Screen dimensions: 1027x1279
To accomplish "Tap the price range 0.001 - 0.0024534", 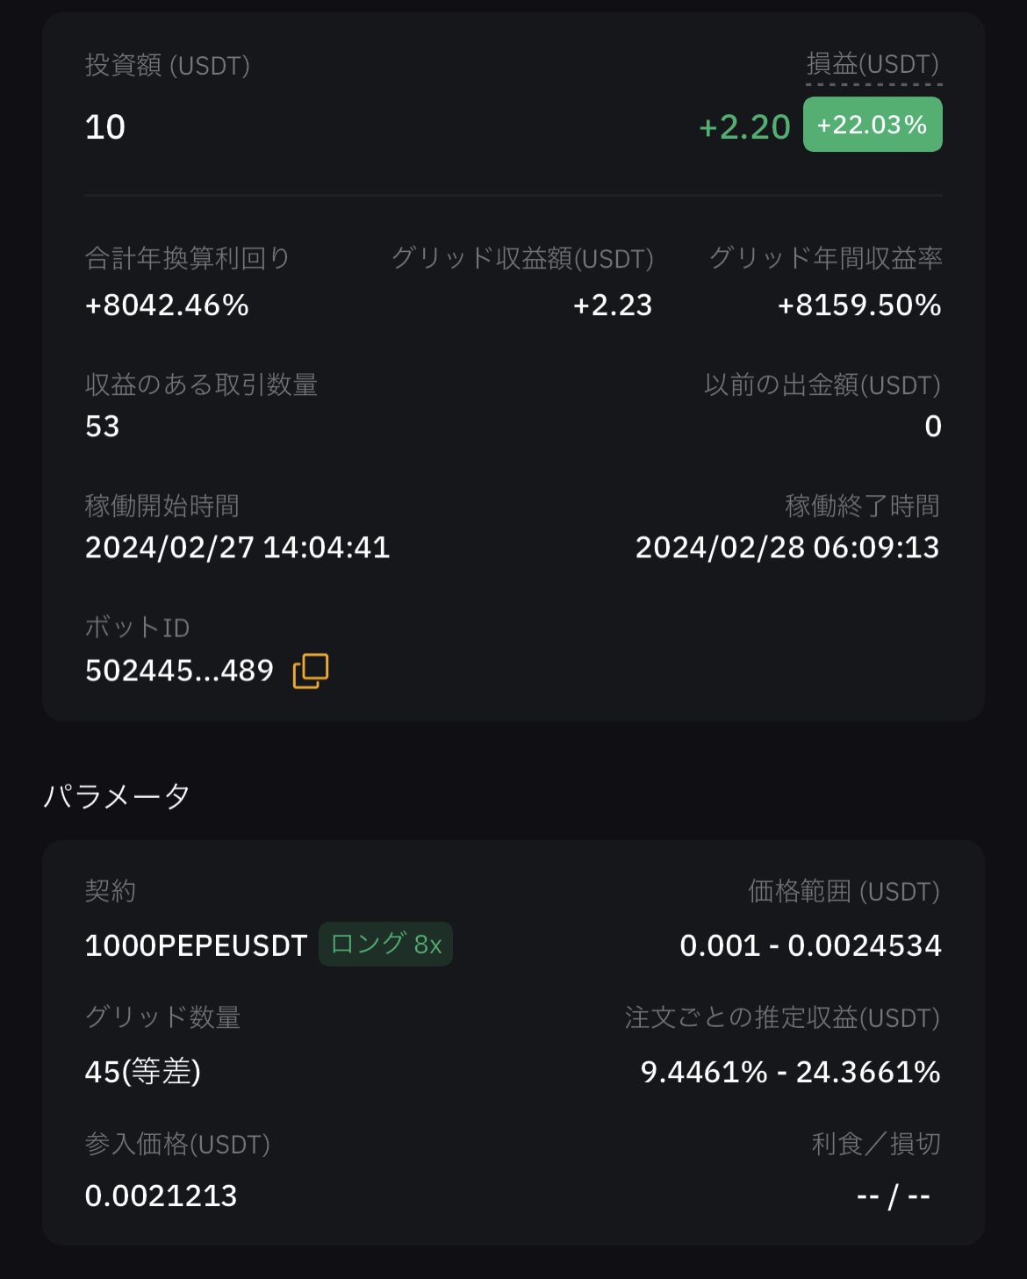I will tap(810, 945).
